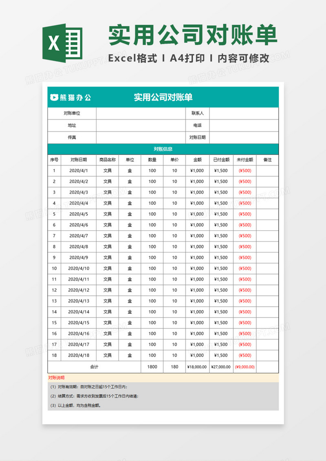Image resolution: width=326 pixels, height=461 pixels.
Task: Click the ¥1,500 paid amount in the 2020/4/13 row
Action: click(221, 301)
